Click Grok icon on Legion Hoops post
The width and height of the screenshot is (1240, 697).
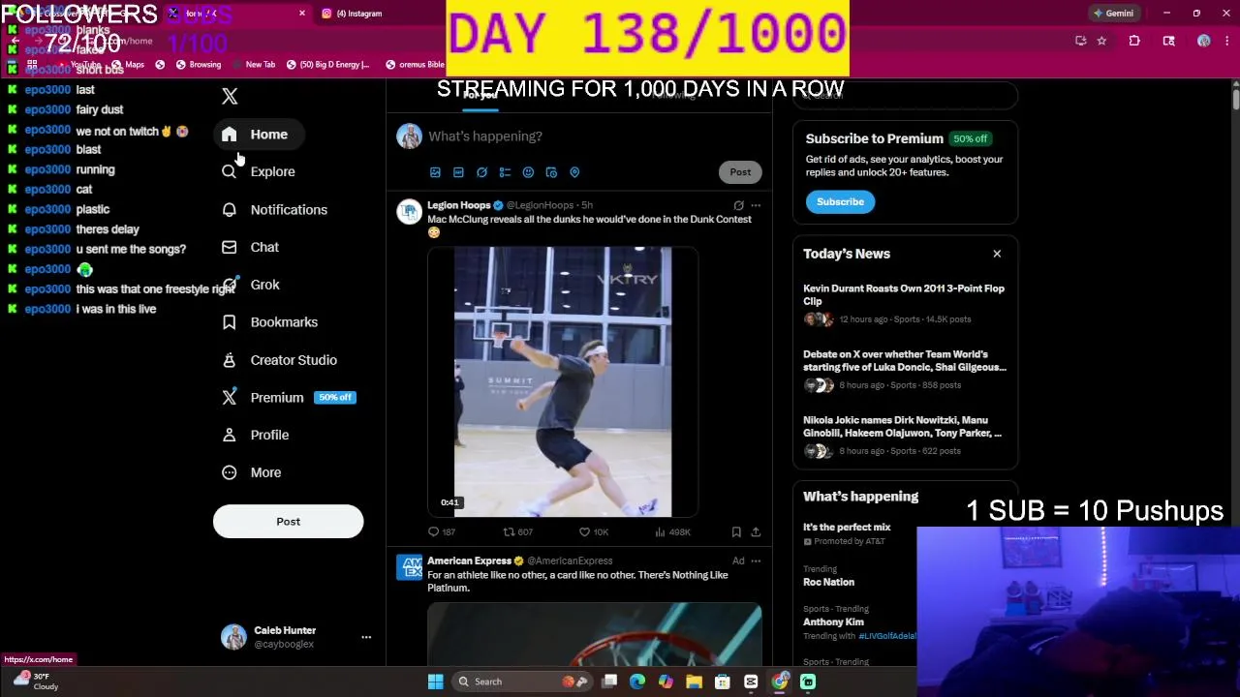coord(738,205)
